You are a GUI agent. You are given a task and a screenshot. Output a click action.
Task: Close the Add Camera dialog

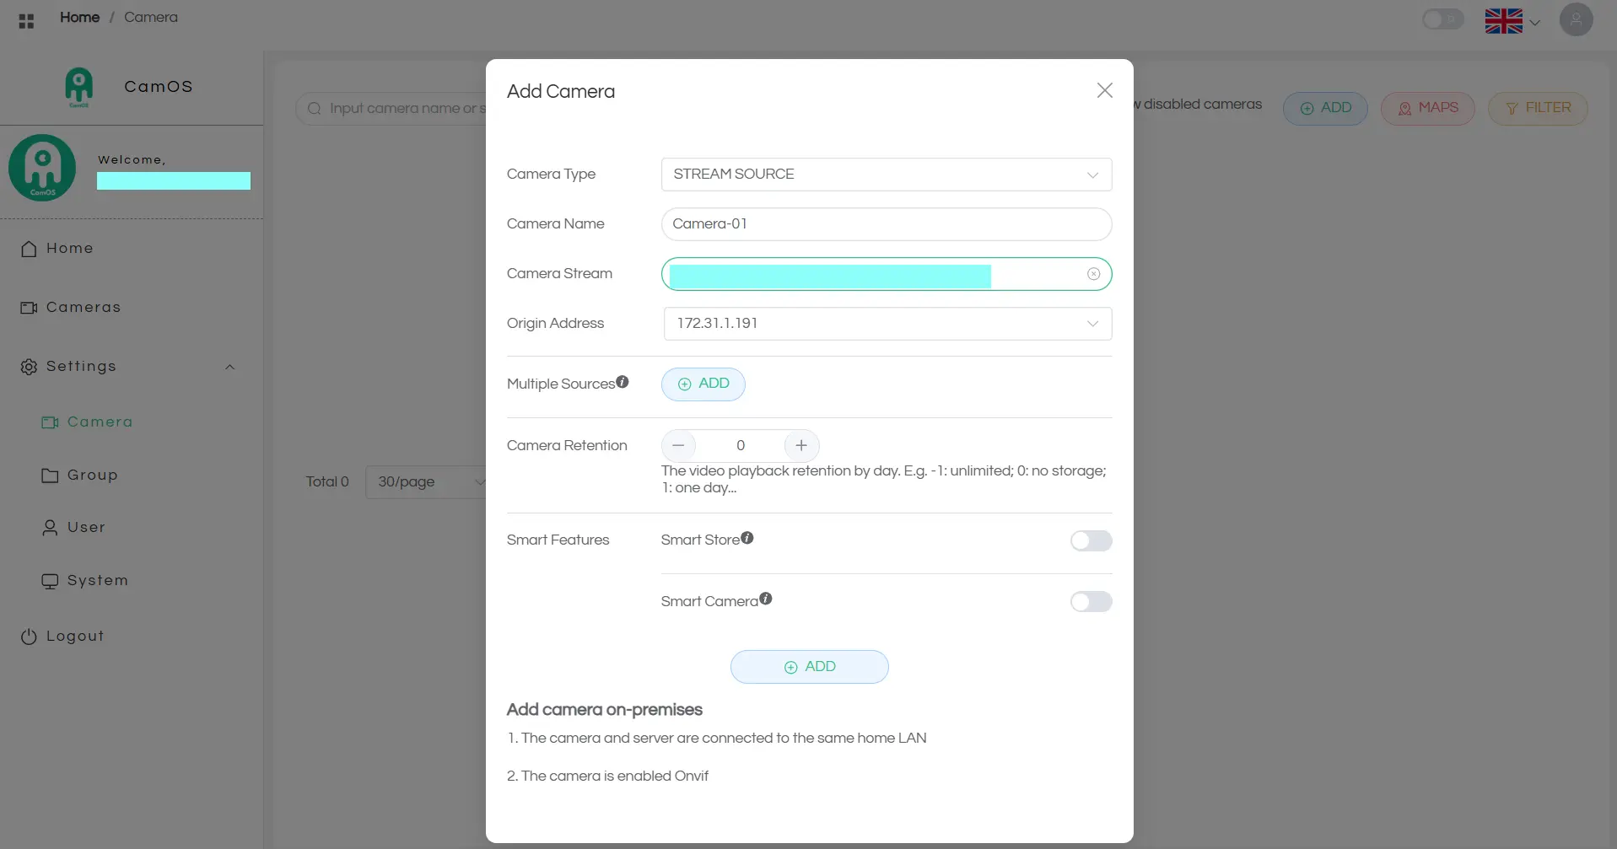pyautogui.click(x=1104, y=90)
